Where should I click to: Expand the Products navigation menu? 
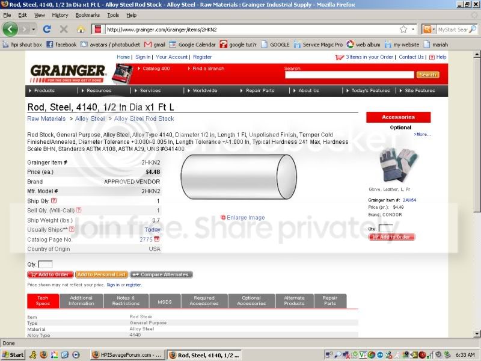pyautogui.click(x=41, y=91)
